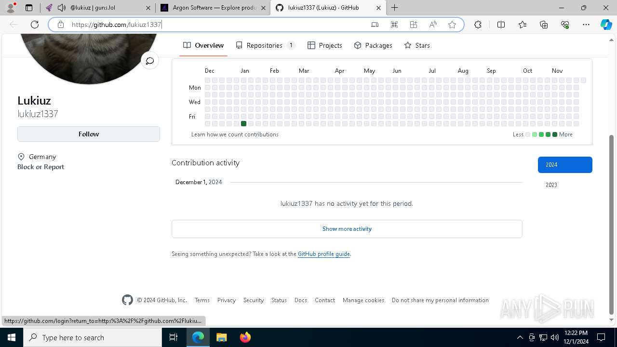Open footer Privacy link
This screenshot has height=347, width=617.
click(227, 300)
